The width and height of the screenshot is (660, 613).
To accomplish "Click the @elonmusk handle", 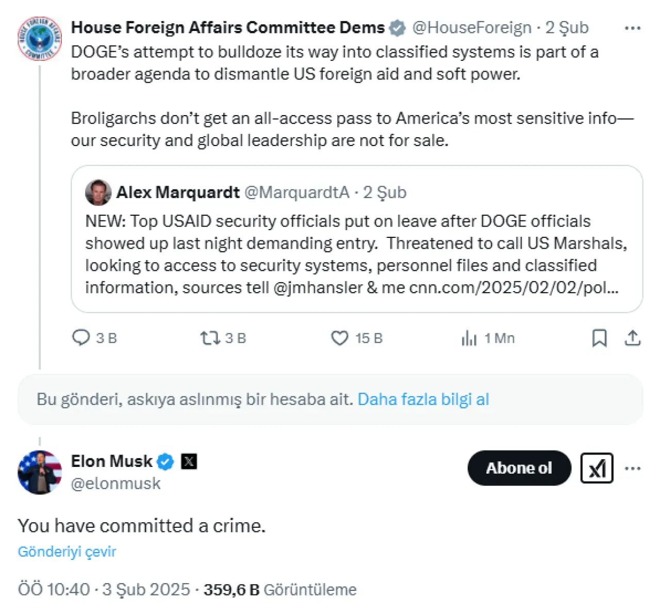I will (115, 483).
